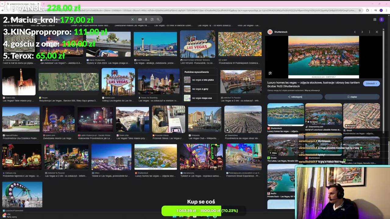Click the Udostępnij share button

coord(295,97)
